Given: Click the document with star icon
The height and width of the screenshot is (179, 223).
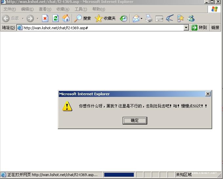Looking at the screenshot, I should coord(181,18).
